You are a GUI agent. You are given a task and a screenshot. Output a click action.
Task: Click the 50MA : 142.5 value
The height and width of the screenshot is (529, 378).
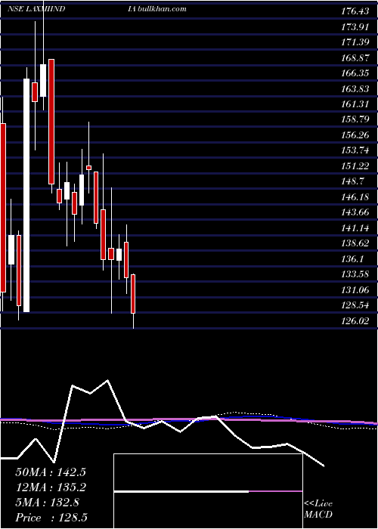pyautogui.click(x=51, y=472)
